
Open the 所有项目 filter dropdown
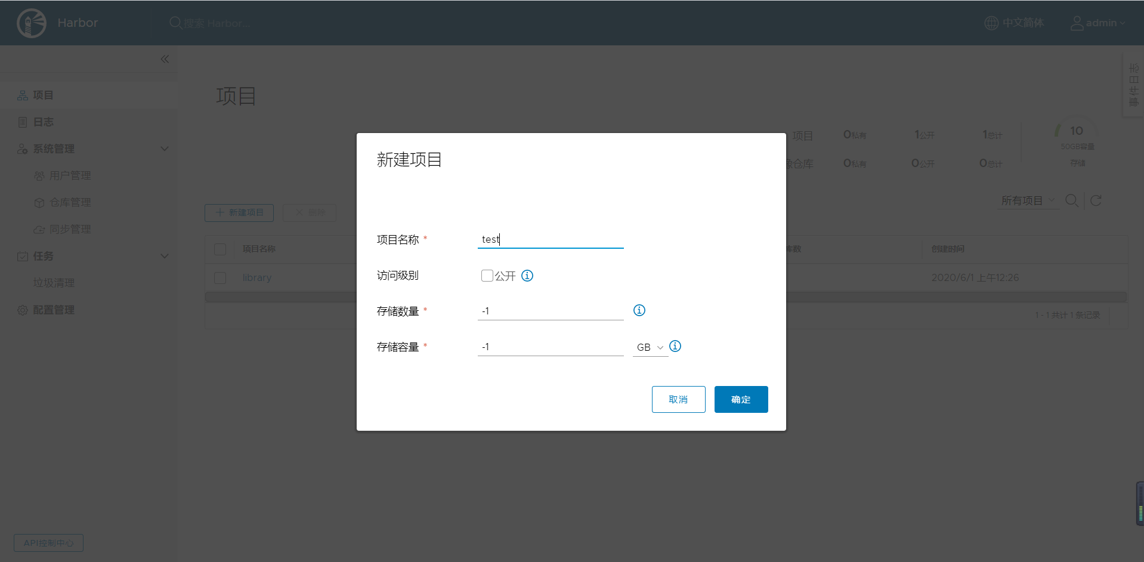click(1027, 200)
